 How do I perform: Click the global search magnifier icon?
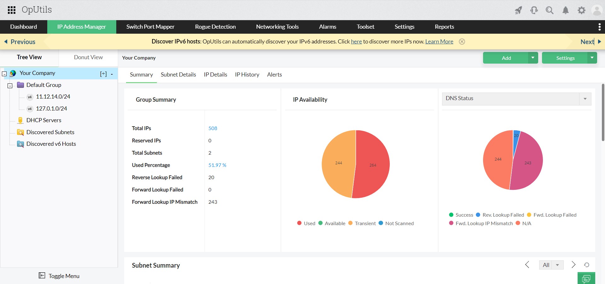tap(550, 10)
